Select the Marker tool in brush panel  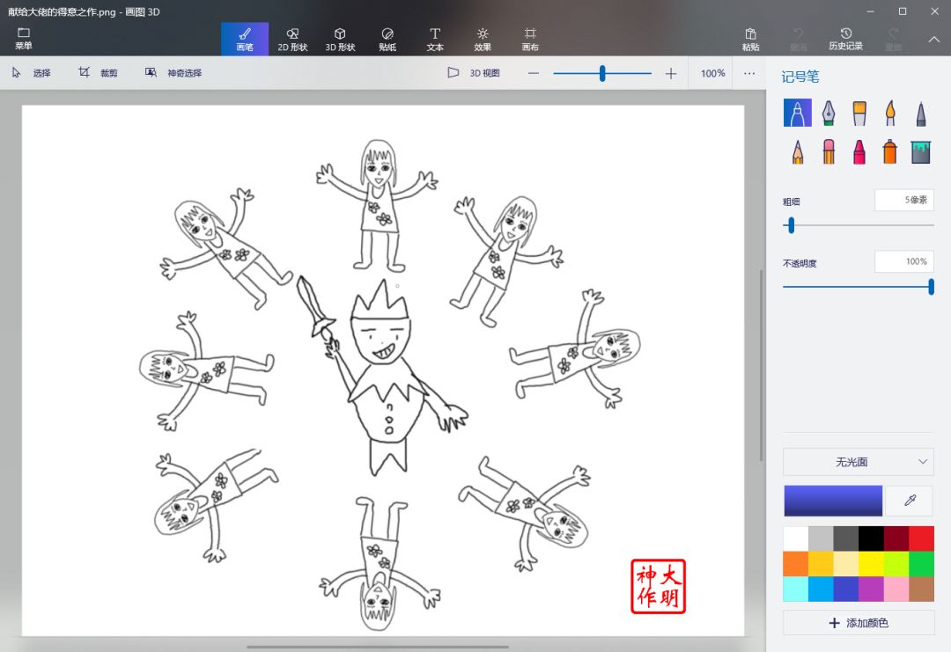click(x=797, y=113)
